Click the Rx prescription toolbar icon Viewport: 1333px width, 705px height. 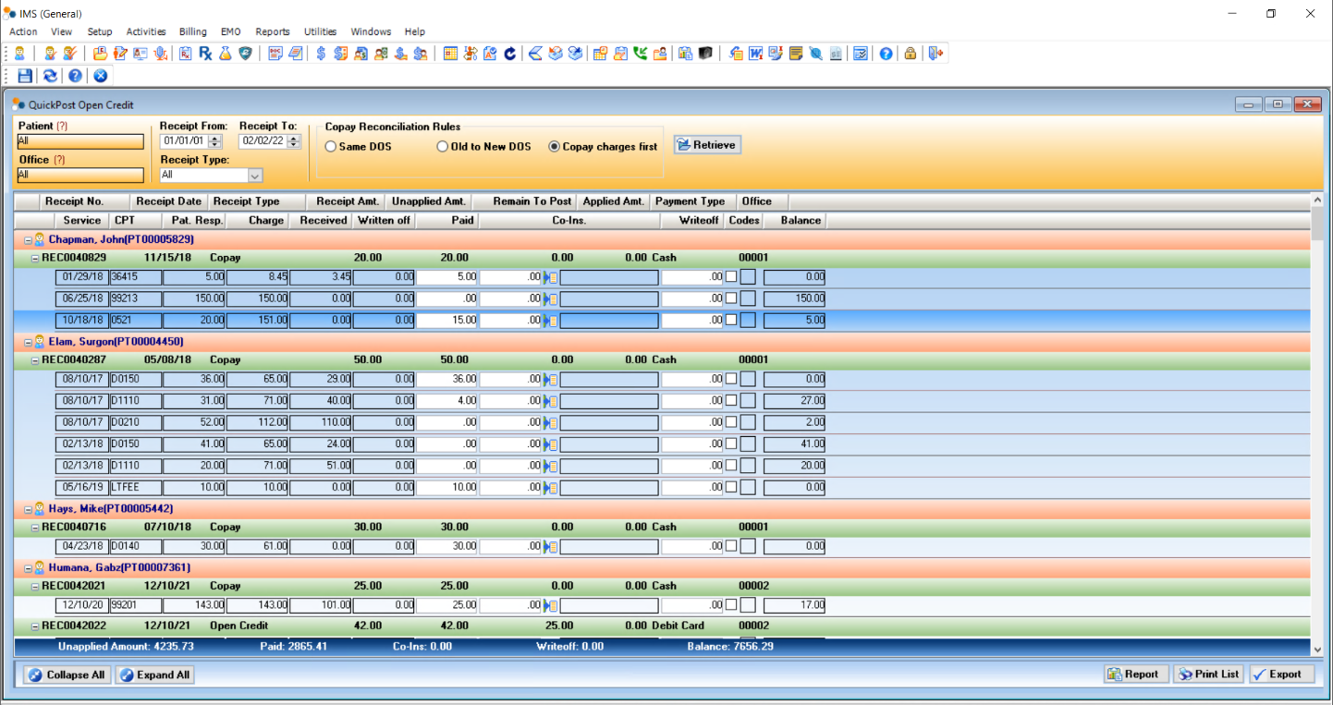click(x=205, y=54)
